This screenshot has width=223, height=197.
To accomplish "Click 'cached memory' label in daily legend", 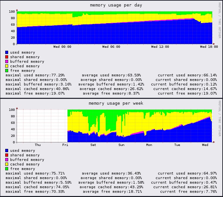I will point(25,66).
